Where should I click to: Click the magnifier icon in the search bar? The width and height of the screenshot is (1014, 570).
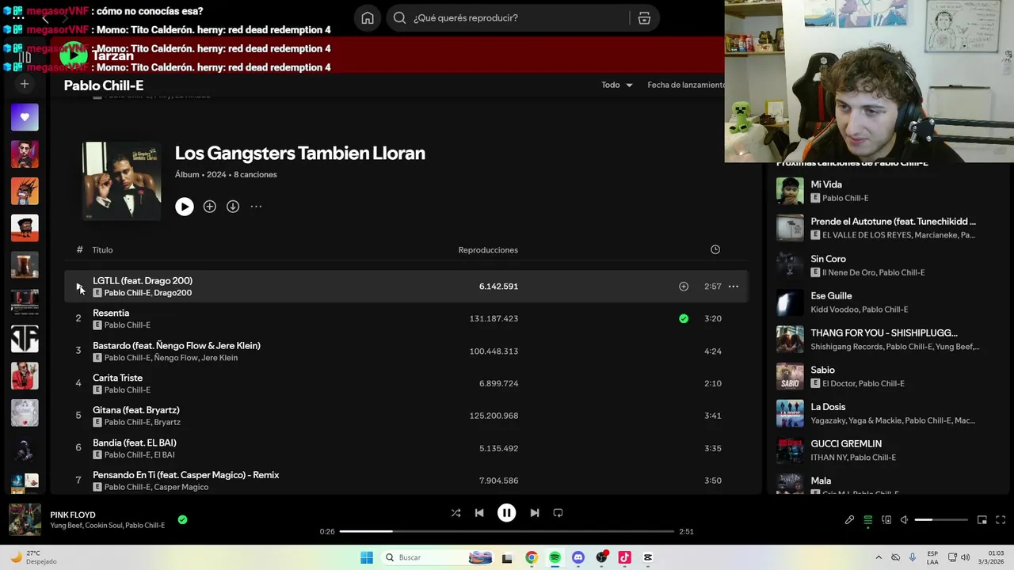coord(400,18)
